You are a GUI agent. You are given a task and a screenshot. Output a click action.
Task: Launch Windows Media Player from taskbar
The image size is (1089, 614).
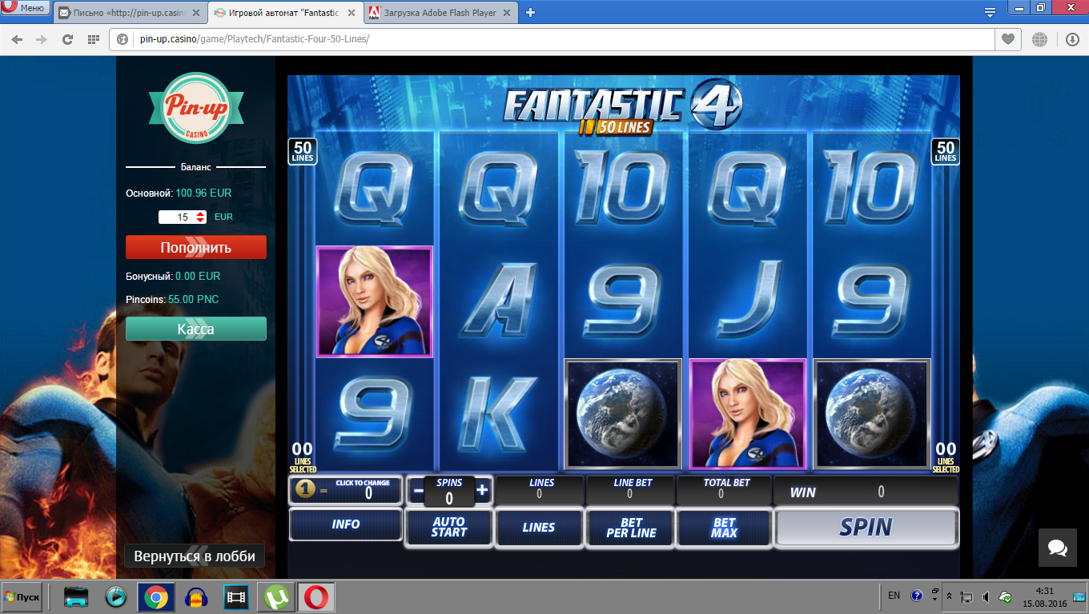coord(116,597)
